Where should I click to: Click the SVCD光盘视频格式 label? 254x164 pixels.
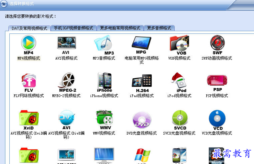179,133
